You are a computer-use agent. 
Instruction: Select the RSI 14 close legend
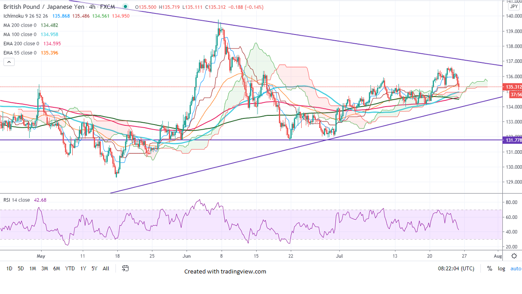pyautogui.click(x=17, y=200)
